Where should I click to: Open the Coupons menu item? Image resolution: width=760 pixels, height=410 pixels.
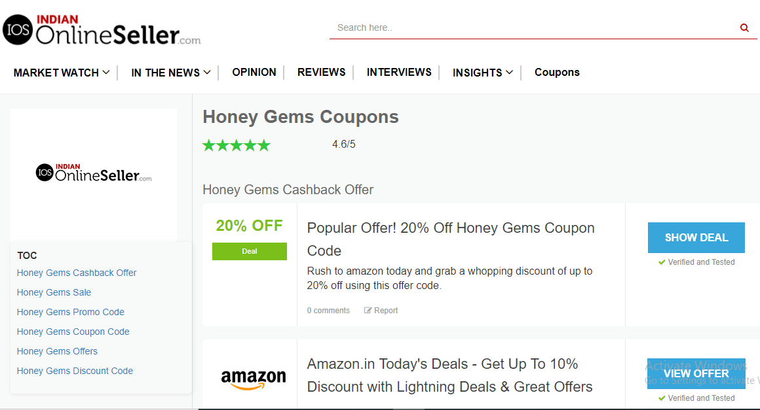pyautogui.click(x=557, y=72)
